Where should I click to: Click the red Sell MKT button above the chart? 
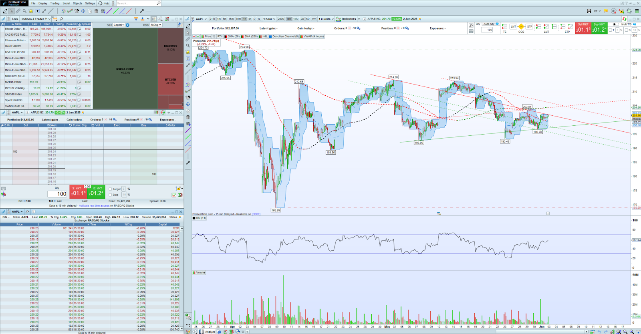click(x=583, y=28)
